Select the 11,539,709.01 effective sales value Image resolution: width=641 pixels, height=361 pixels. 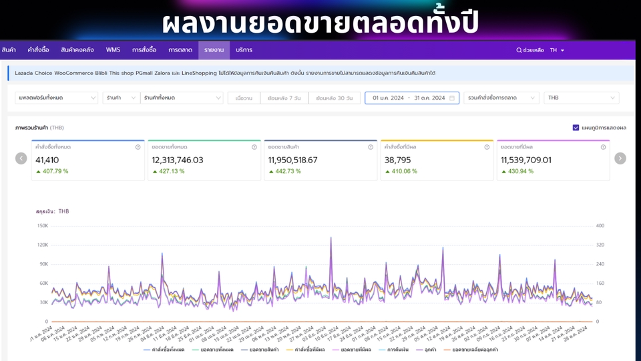click(525, 160)
